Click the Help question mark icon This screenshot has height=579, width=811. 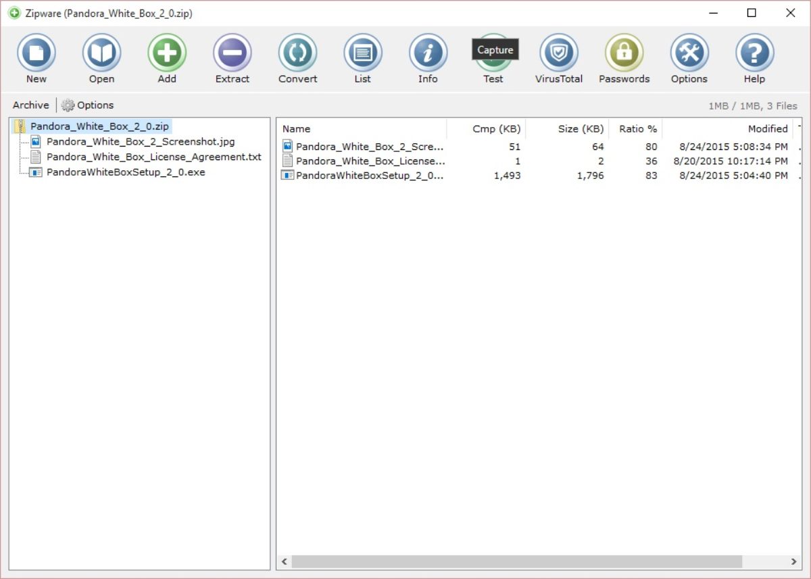754,53
